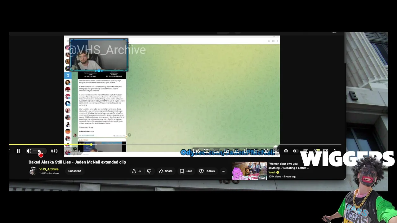397x223 pixels.
Task: Send Thanks to the creator
Action: pos(207,171)
